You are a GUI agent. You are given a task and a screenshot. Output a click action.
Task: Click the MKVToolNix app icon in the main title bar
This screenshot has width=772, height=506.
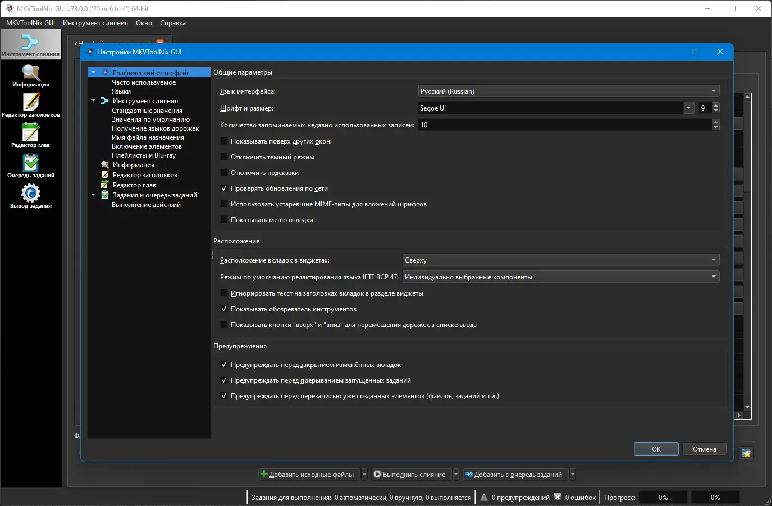pos(9,8)
